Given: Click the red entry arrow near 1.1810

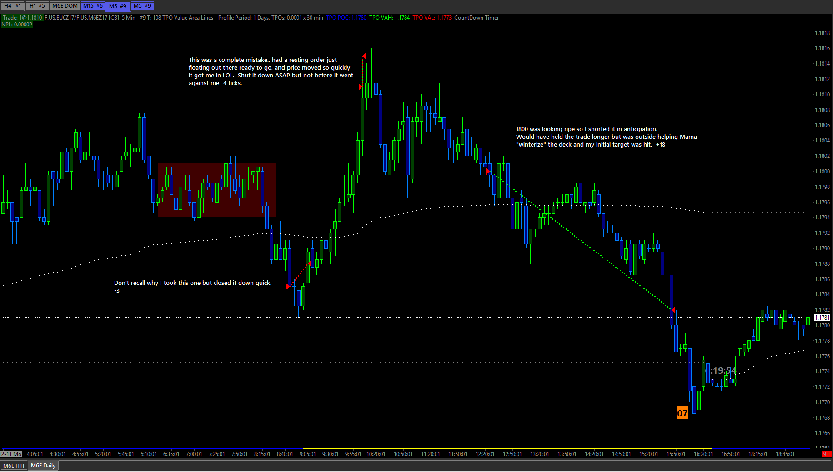Looking at the screenshot, I should pos(361,86).
